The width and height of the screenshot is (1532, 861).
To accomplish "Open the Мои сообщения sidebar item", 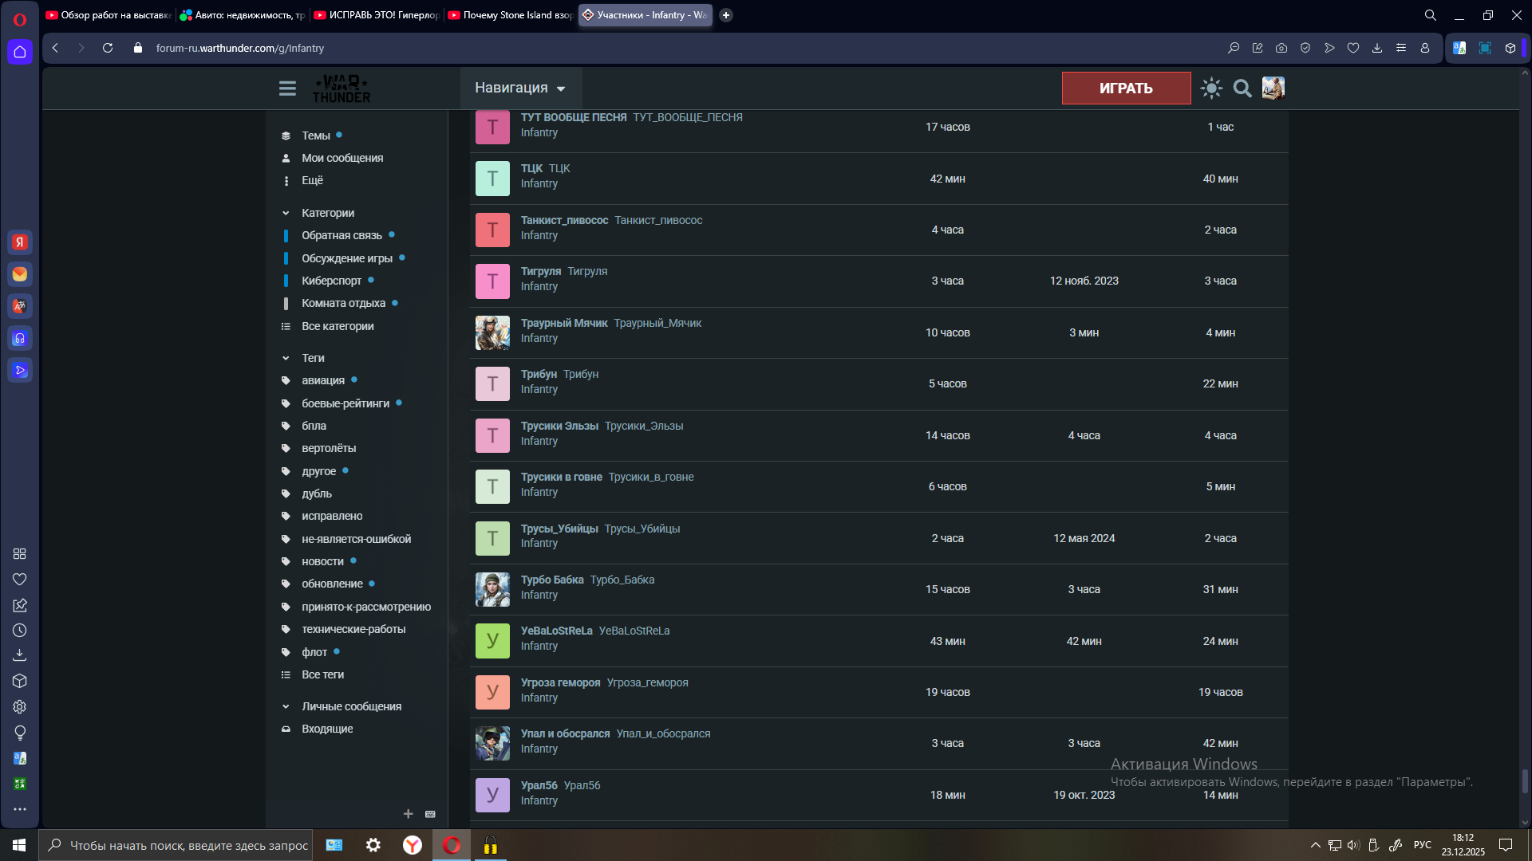I will pyautogui.click(x=342, y=158).
